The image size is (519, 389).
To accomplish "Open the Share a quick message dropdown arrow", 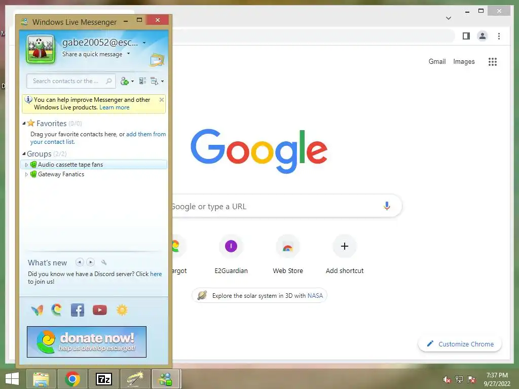I will pyautogui.click(x=128, y=54).
